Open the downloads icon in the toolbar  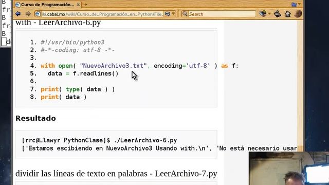click(278, 14)
